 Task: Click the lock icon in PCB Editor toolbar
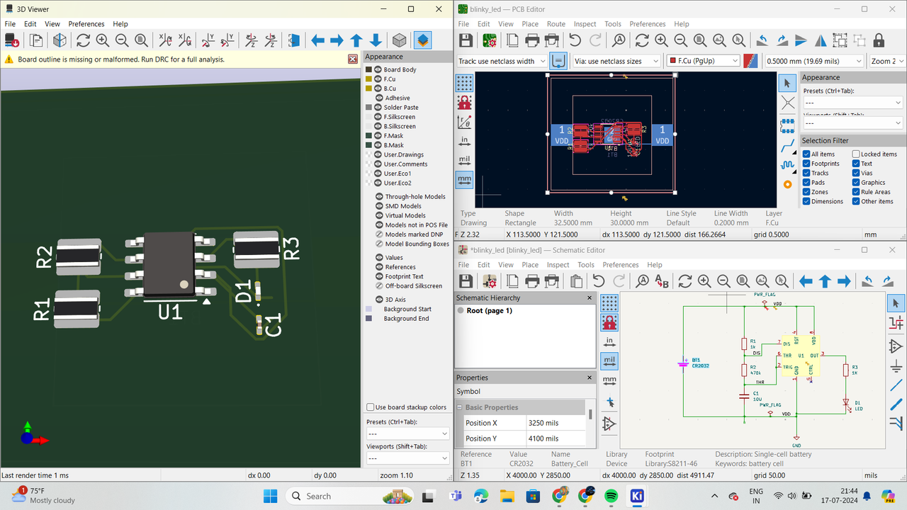pyautogui.click(x=879, y=40)
